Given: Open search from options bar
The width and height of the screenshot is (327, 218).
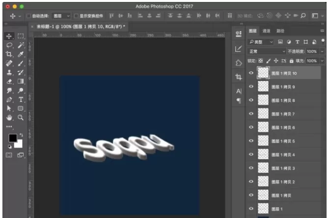Looking at the screenshot, I should pyautogui.click(x=303, y=16).
